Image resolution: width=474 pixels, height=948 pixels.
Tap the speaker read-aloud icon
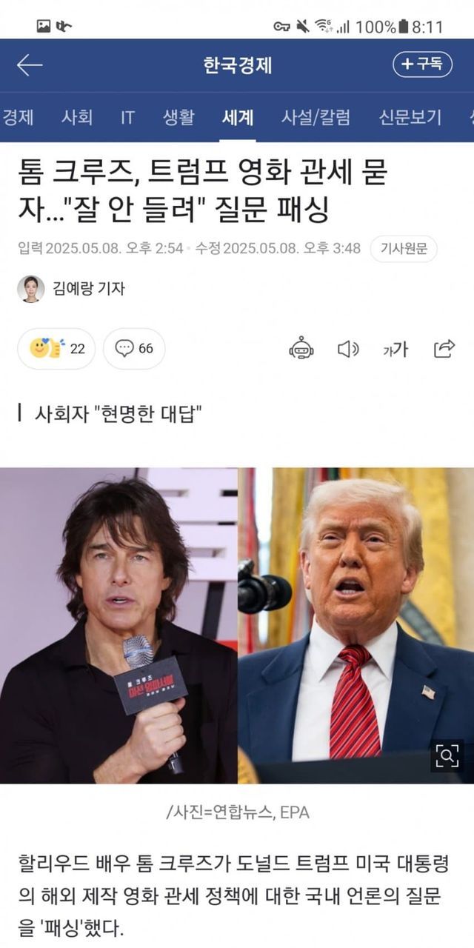click(x=348, y=348)
